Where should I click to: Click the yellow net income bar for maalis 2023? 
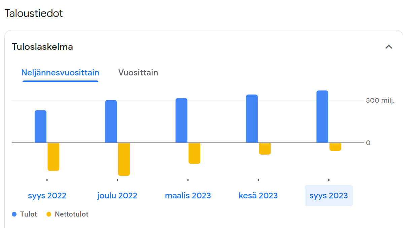(x=194, y=153)
